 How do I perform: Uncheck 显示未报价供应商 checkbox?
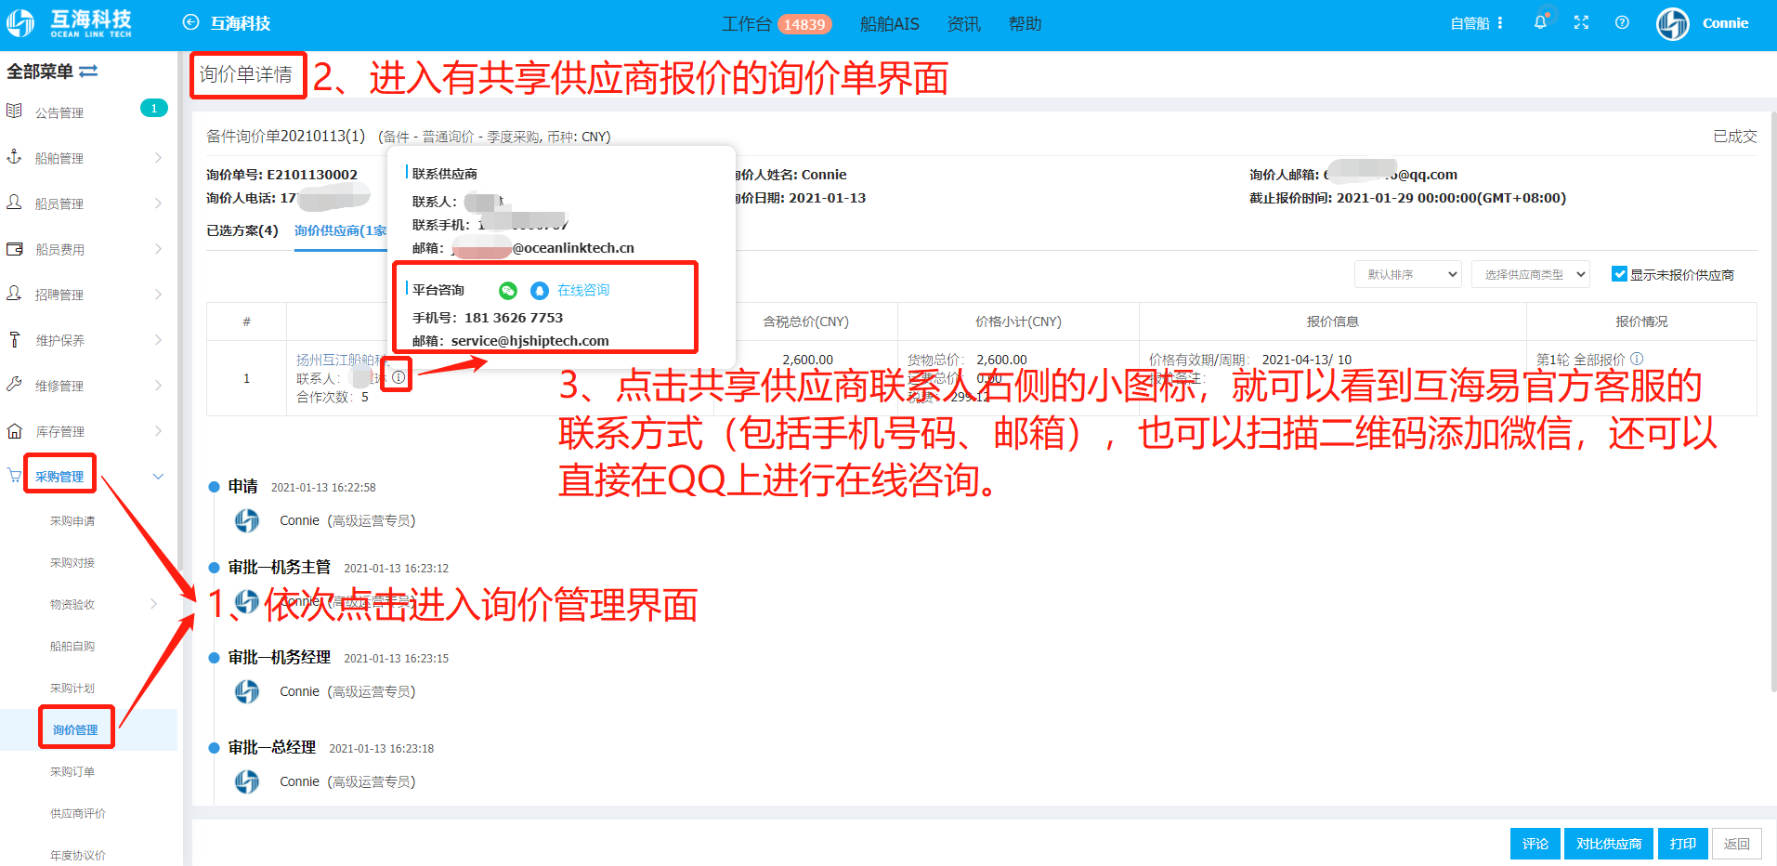pos(1619,274)
